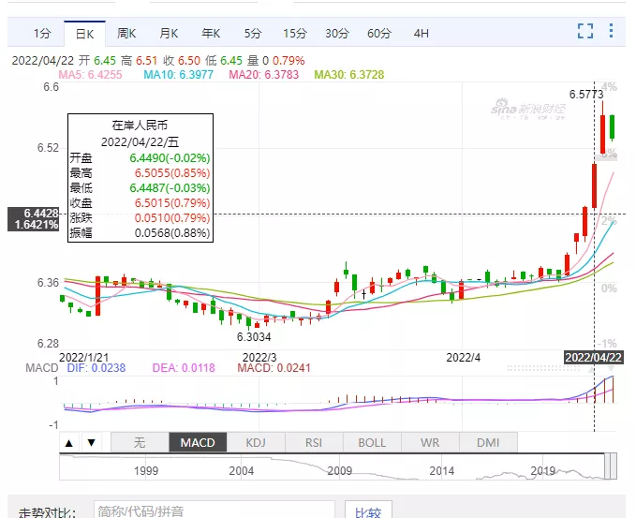Select the KDJ indicator button
The image size is (636, 518).
[x=256, y=442]
